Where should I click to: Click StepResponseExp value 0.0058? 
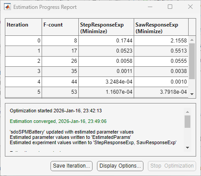click(106, 61)
